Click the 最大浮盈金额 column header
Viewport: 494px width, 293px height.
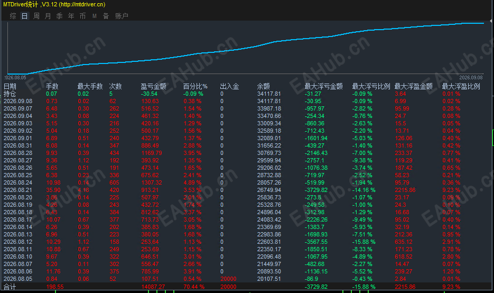414,86
